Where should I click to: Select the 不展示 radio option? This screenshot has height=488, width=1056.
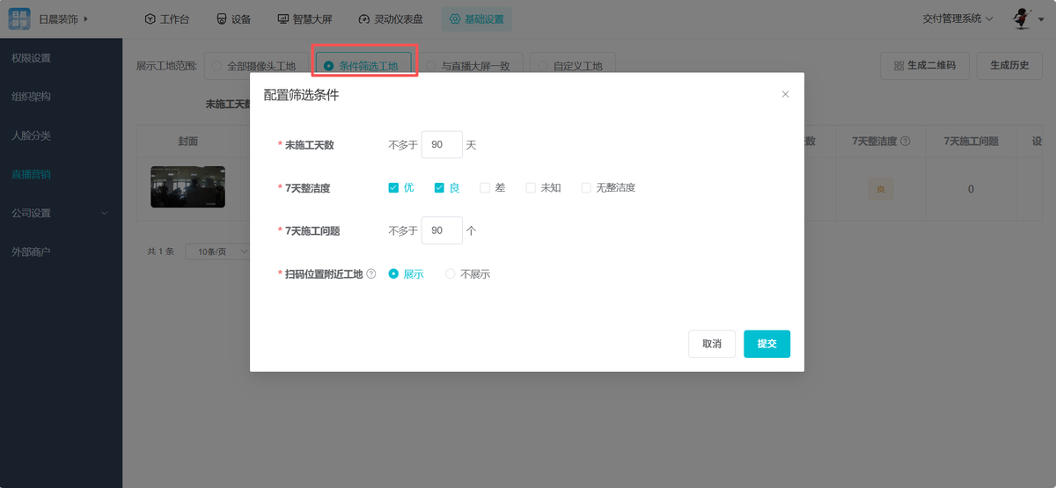point(451,274)
